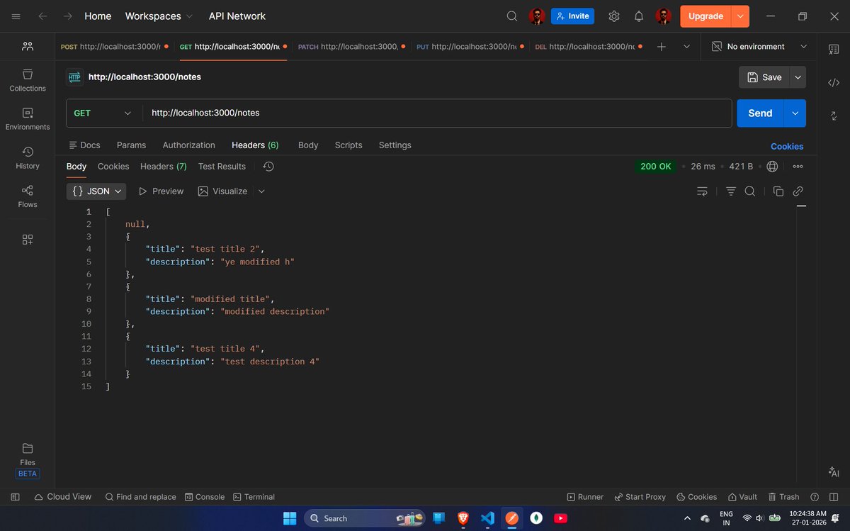
Task: Switch to the PATCH request tab
Action: [352, 46]
